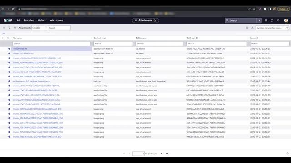Click the '2022-10-12 12:24:11' created cell
Viewport: 291px width, 163px height.
(x=260, y=49)
